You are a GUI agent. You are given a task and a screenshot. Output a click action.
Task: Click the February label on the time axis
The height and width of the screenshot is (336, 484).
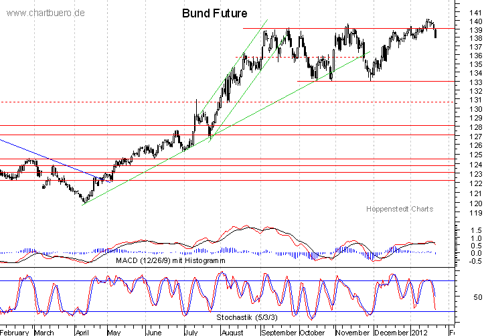coord(15,332)
